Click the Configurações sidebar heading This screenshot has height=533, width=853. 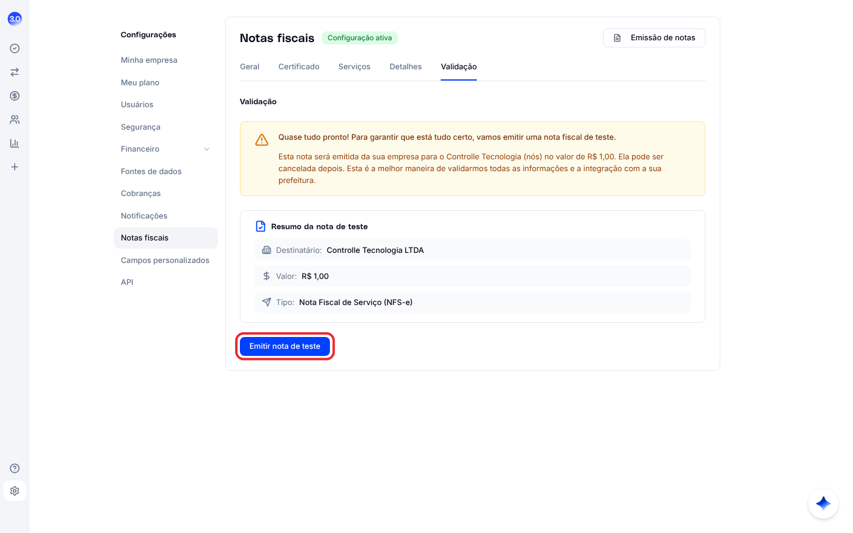149,35
